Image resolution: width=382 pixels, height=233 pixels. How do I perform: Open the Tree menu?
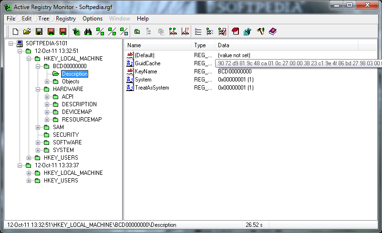coord(43,19)
